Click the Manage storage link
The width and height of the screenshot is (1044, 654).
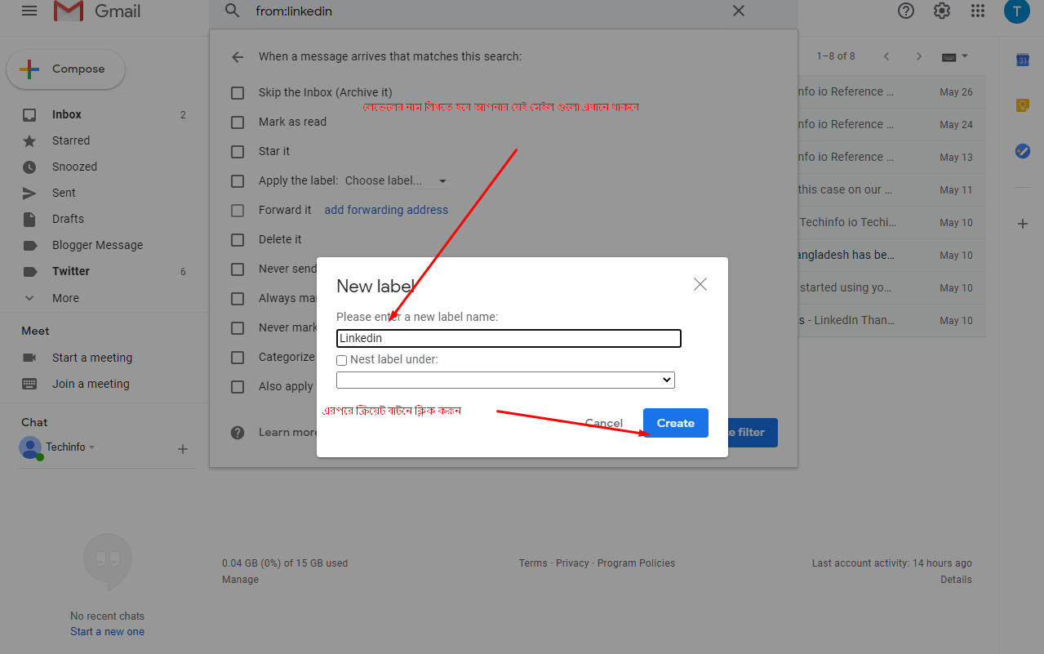point(240,580)
